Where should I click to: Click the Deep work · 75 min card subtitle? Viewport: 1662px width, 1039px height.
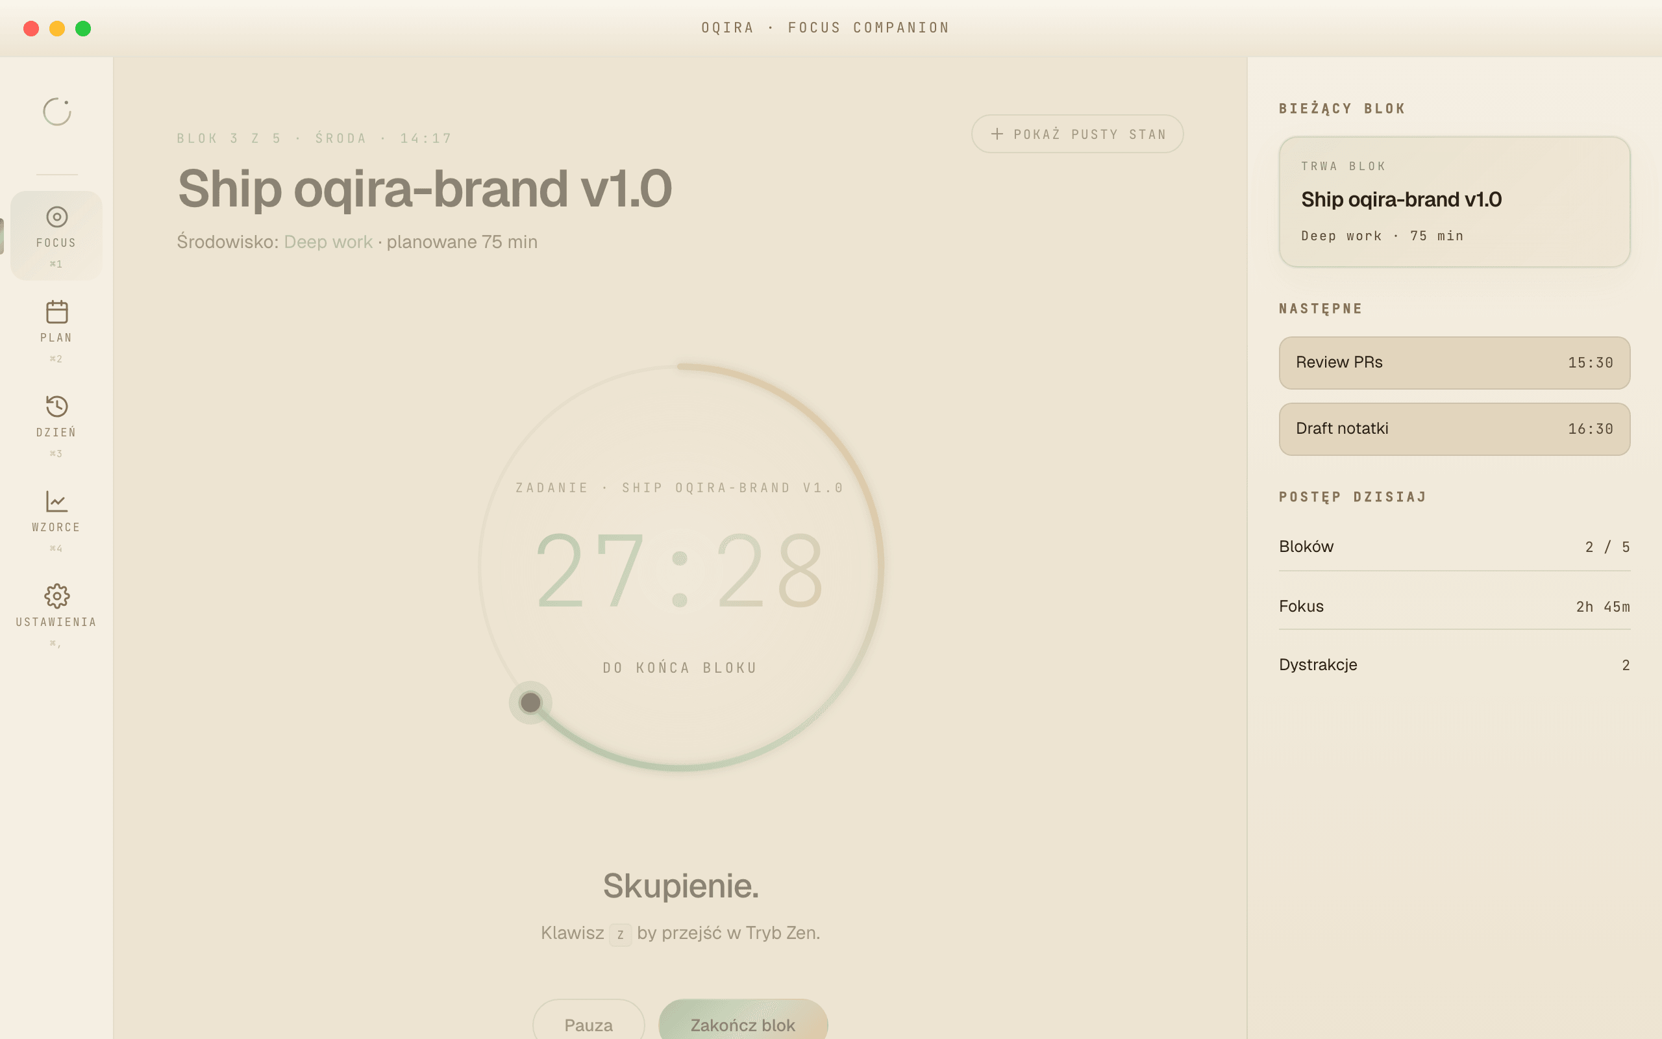[x=1382, y=236]
